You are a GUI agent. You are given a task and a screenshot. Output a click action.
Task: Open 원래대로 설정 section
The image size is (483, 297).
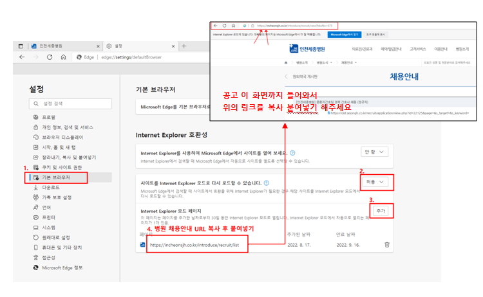pyautogui.click(x=56, y=237)
